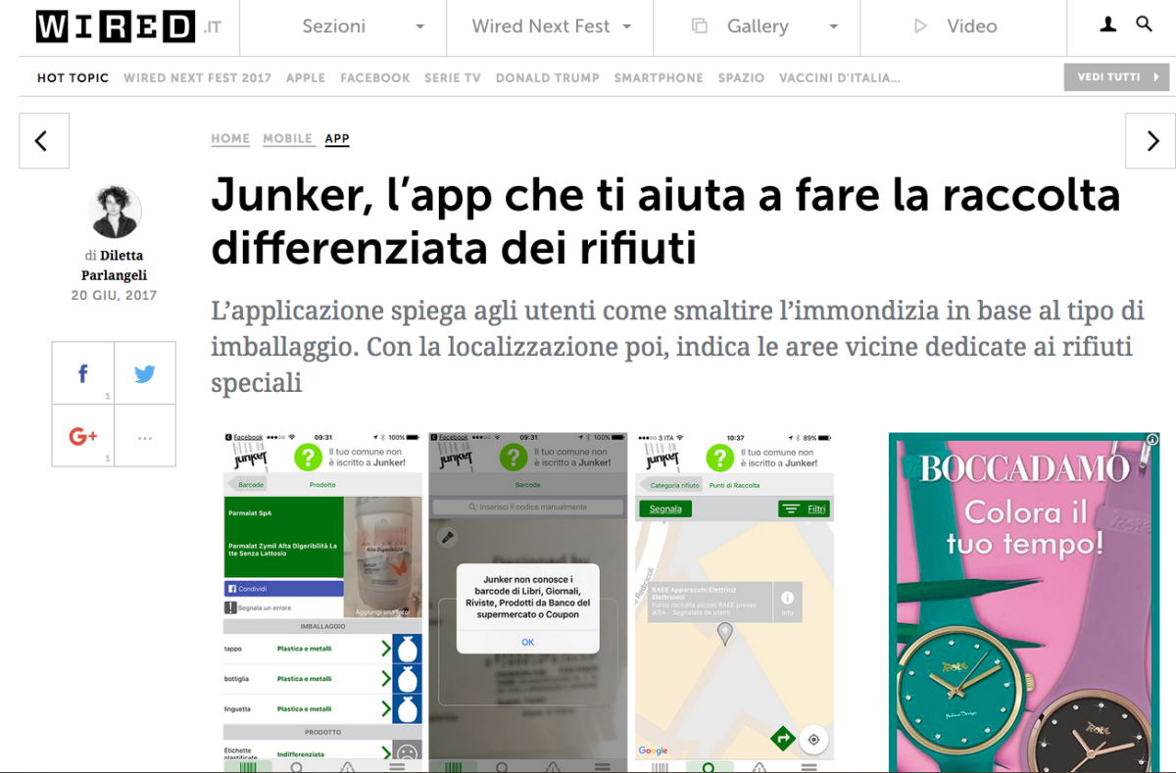Share the article on Google Plus
This screenshot has width=1176, height=773.
(x=82, y=436)
